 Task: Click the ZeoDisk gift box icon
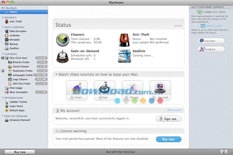click(125, 56)
